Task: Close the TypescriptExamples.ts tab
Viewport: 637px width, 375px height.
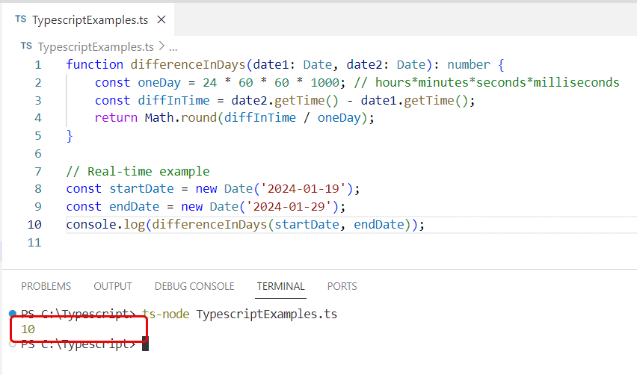Action: pyautogui.click(x=161, y=19)
